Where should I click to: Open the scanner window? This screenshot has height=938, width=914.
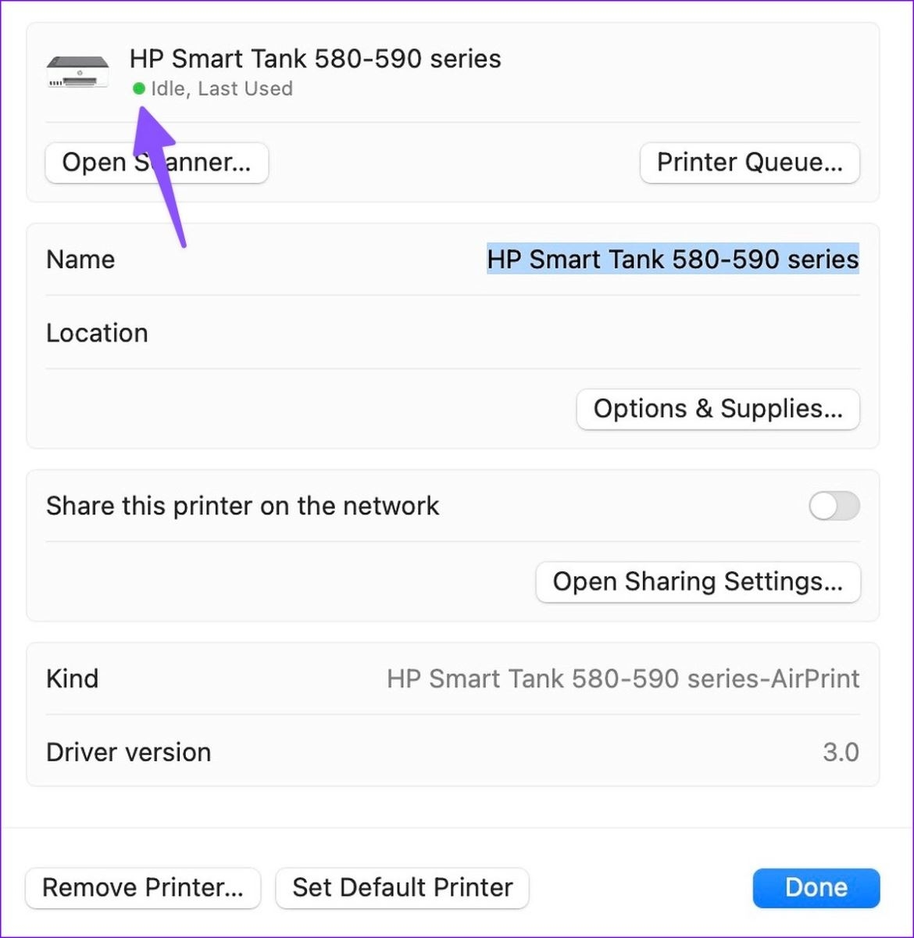pos(156,163)
